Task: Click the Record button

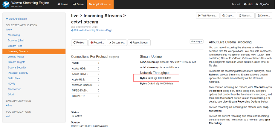Action: pyautogui.click(x=97, y=43)
